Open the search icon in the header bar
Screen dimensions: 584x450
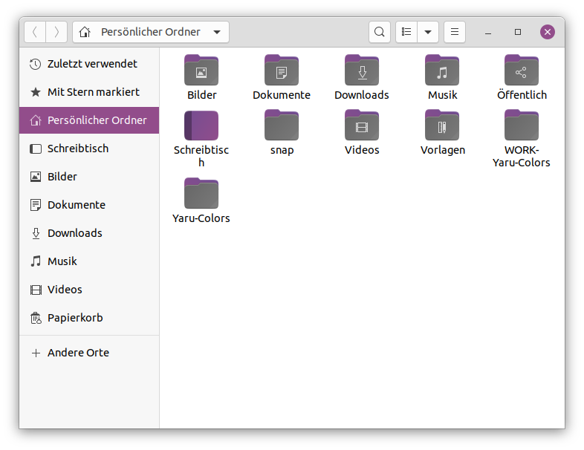coord(379,32)
